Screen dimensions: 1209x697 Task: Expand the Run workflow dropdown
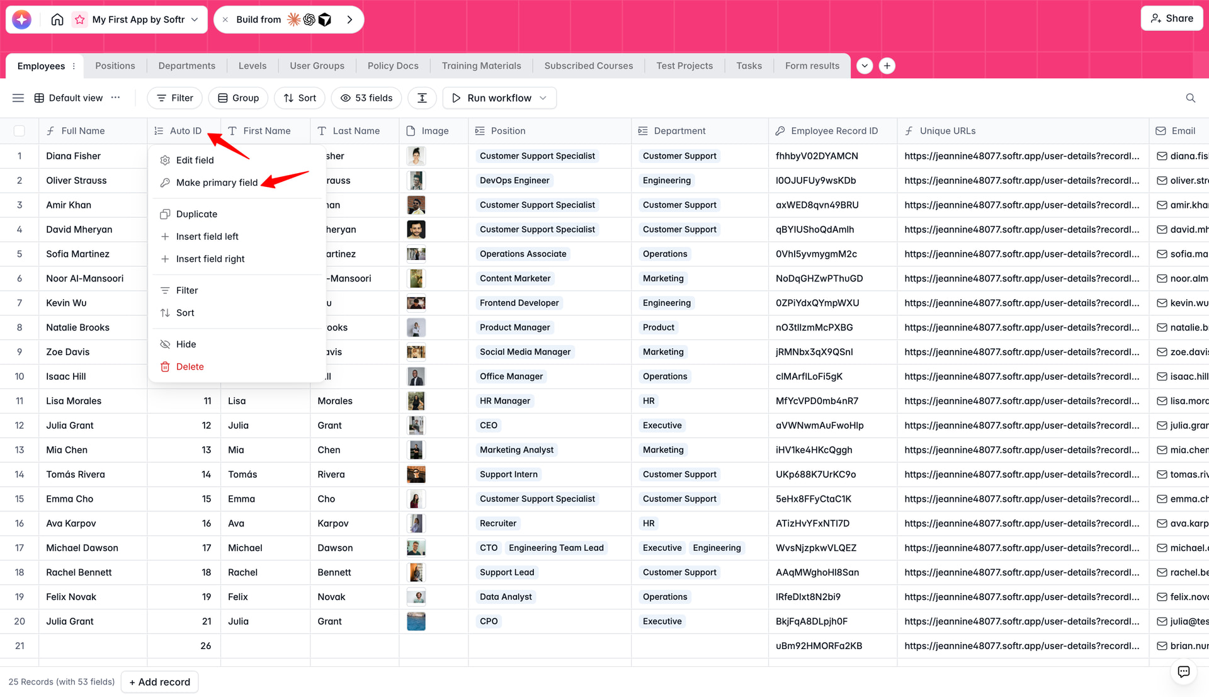pyautogui.click(x=543, y=98)
